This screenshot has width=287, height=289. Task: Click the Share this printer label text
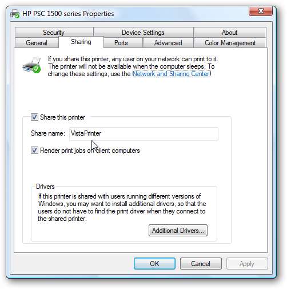tap(63, 117)
